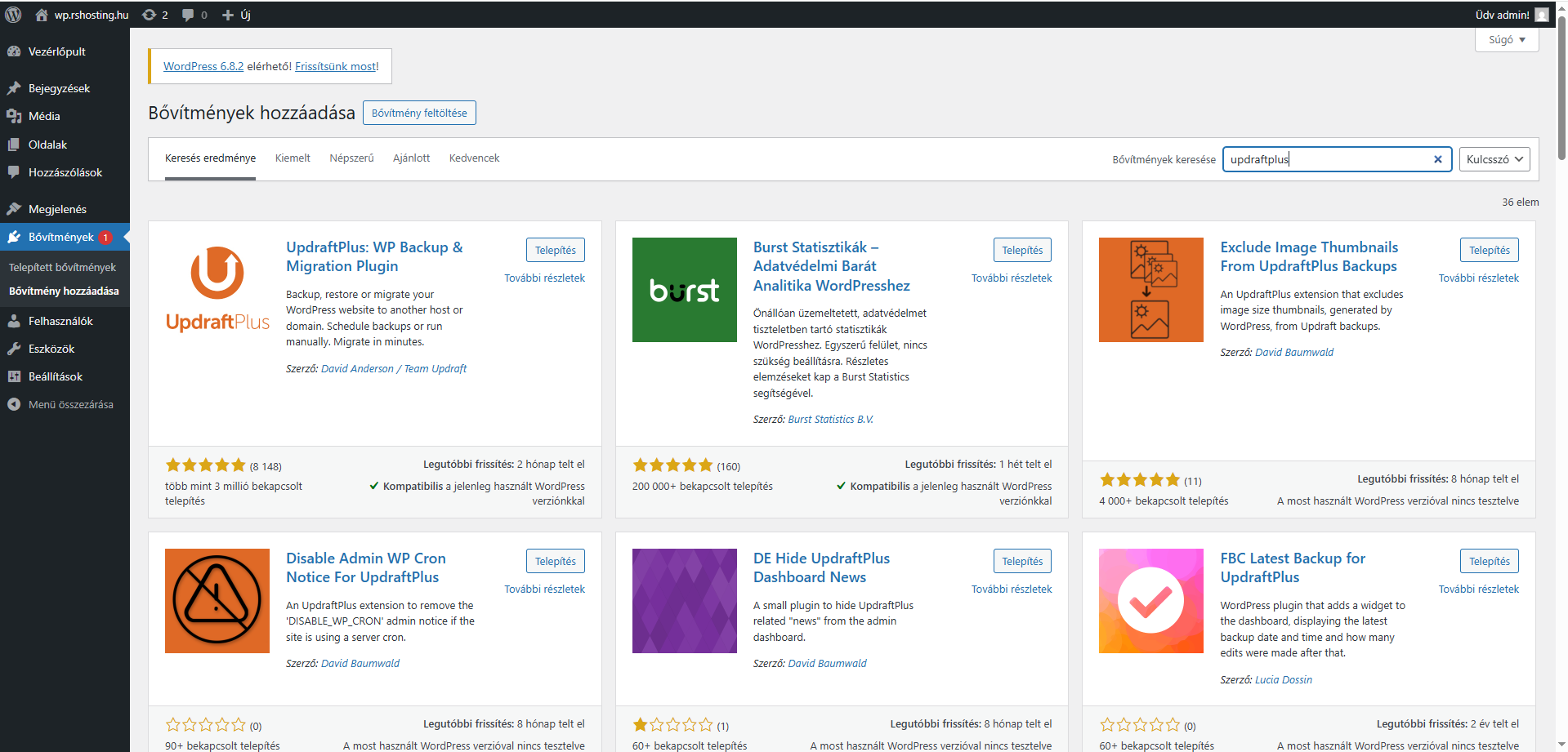Click the Megjelenés appearance icon
Viewport: 1568px width, 752px height.
15,208
